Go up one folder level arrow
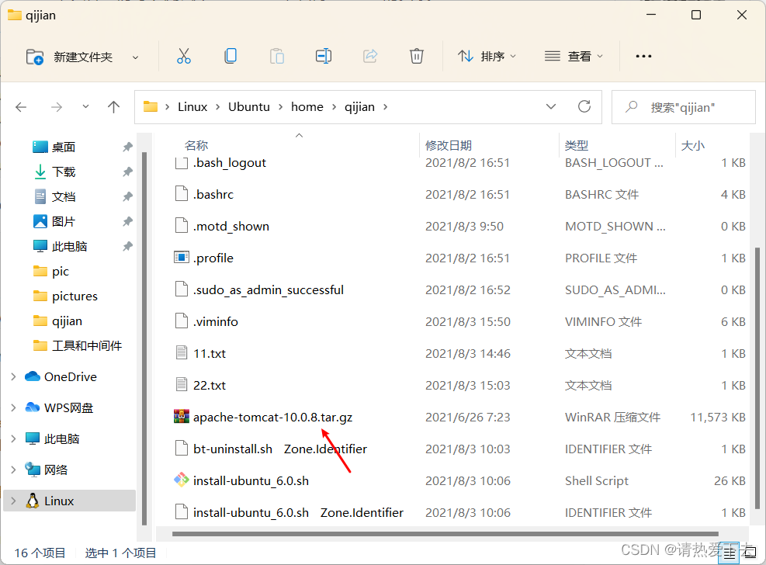Viewport: 766px width, 565px height. pos(113,107)
